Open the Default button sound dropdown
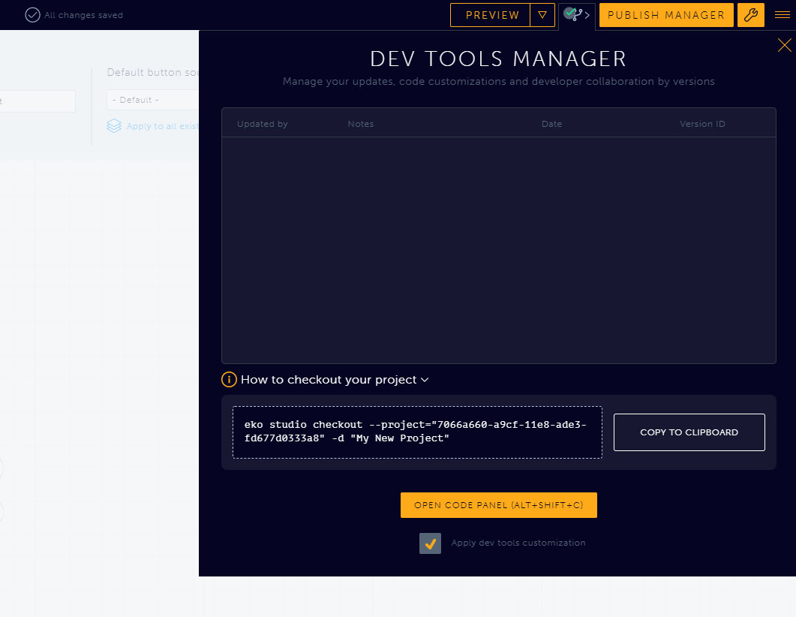This screenshot has width=796, height=617. 152,100
